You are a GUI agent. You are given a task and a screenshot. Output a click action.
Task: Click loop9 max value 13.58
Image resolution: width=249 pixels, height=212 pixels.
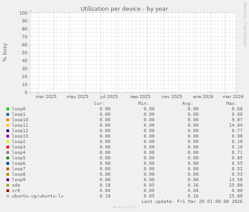coord(236,180)
